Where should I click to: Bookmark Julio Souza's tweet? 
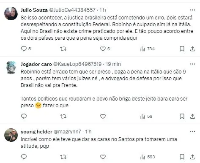(x=182, y=49)
